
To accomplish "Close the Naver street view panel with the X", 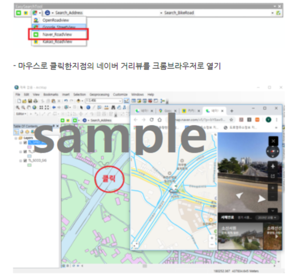I will (x=273, y=141).
